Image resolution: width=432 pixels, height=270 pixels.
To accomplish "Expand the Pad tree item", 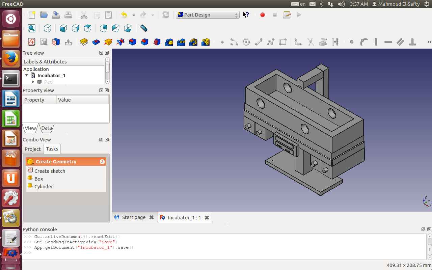I will (33, 82).
